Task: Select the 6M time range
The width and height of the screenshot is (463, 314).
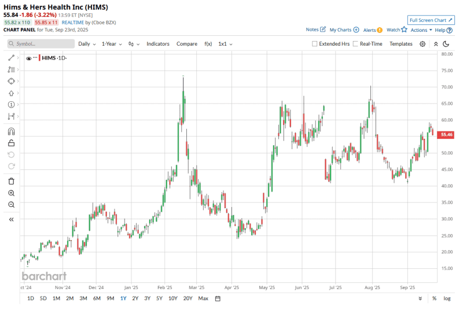Action: [x=97, y=298]
